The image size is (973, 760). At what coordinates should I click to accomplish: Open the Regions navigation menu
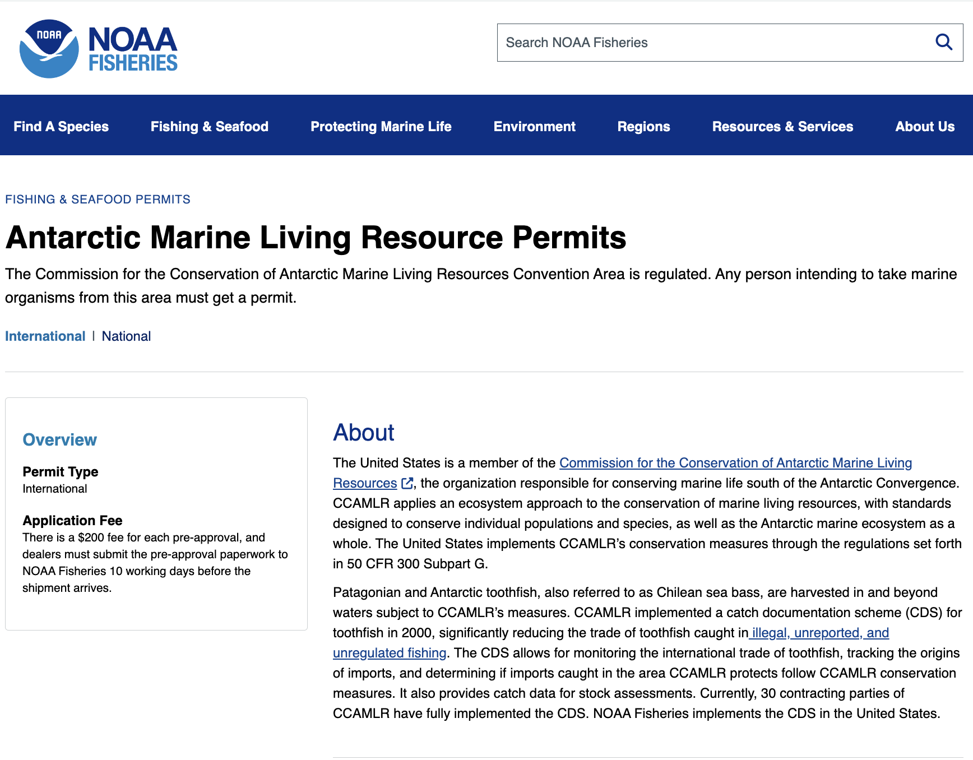(x=643, y=127)
